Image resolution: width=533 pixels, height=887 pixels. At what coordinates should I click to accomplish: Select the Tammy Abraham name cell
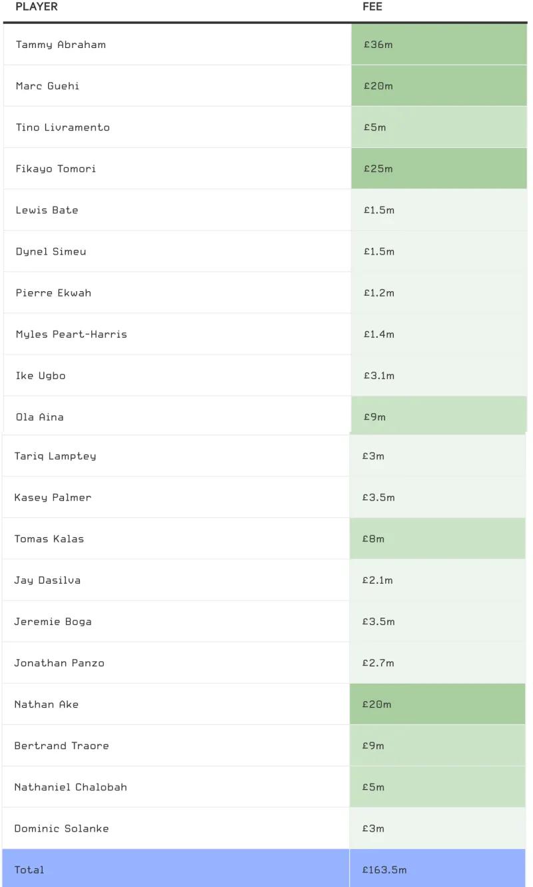[61, 45]
